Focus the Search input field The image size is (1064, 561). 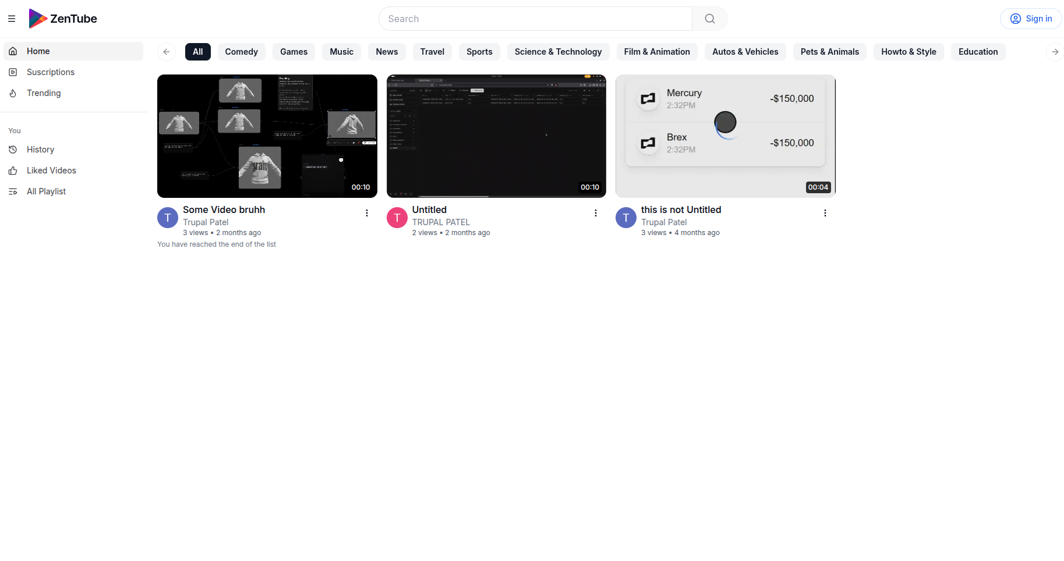(x=536, y=19)
